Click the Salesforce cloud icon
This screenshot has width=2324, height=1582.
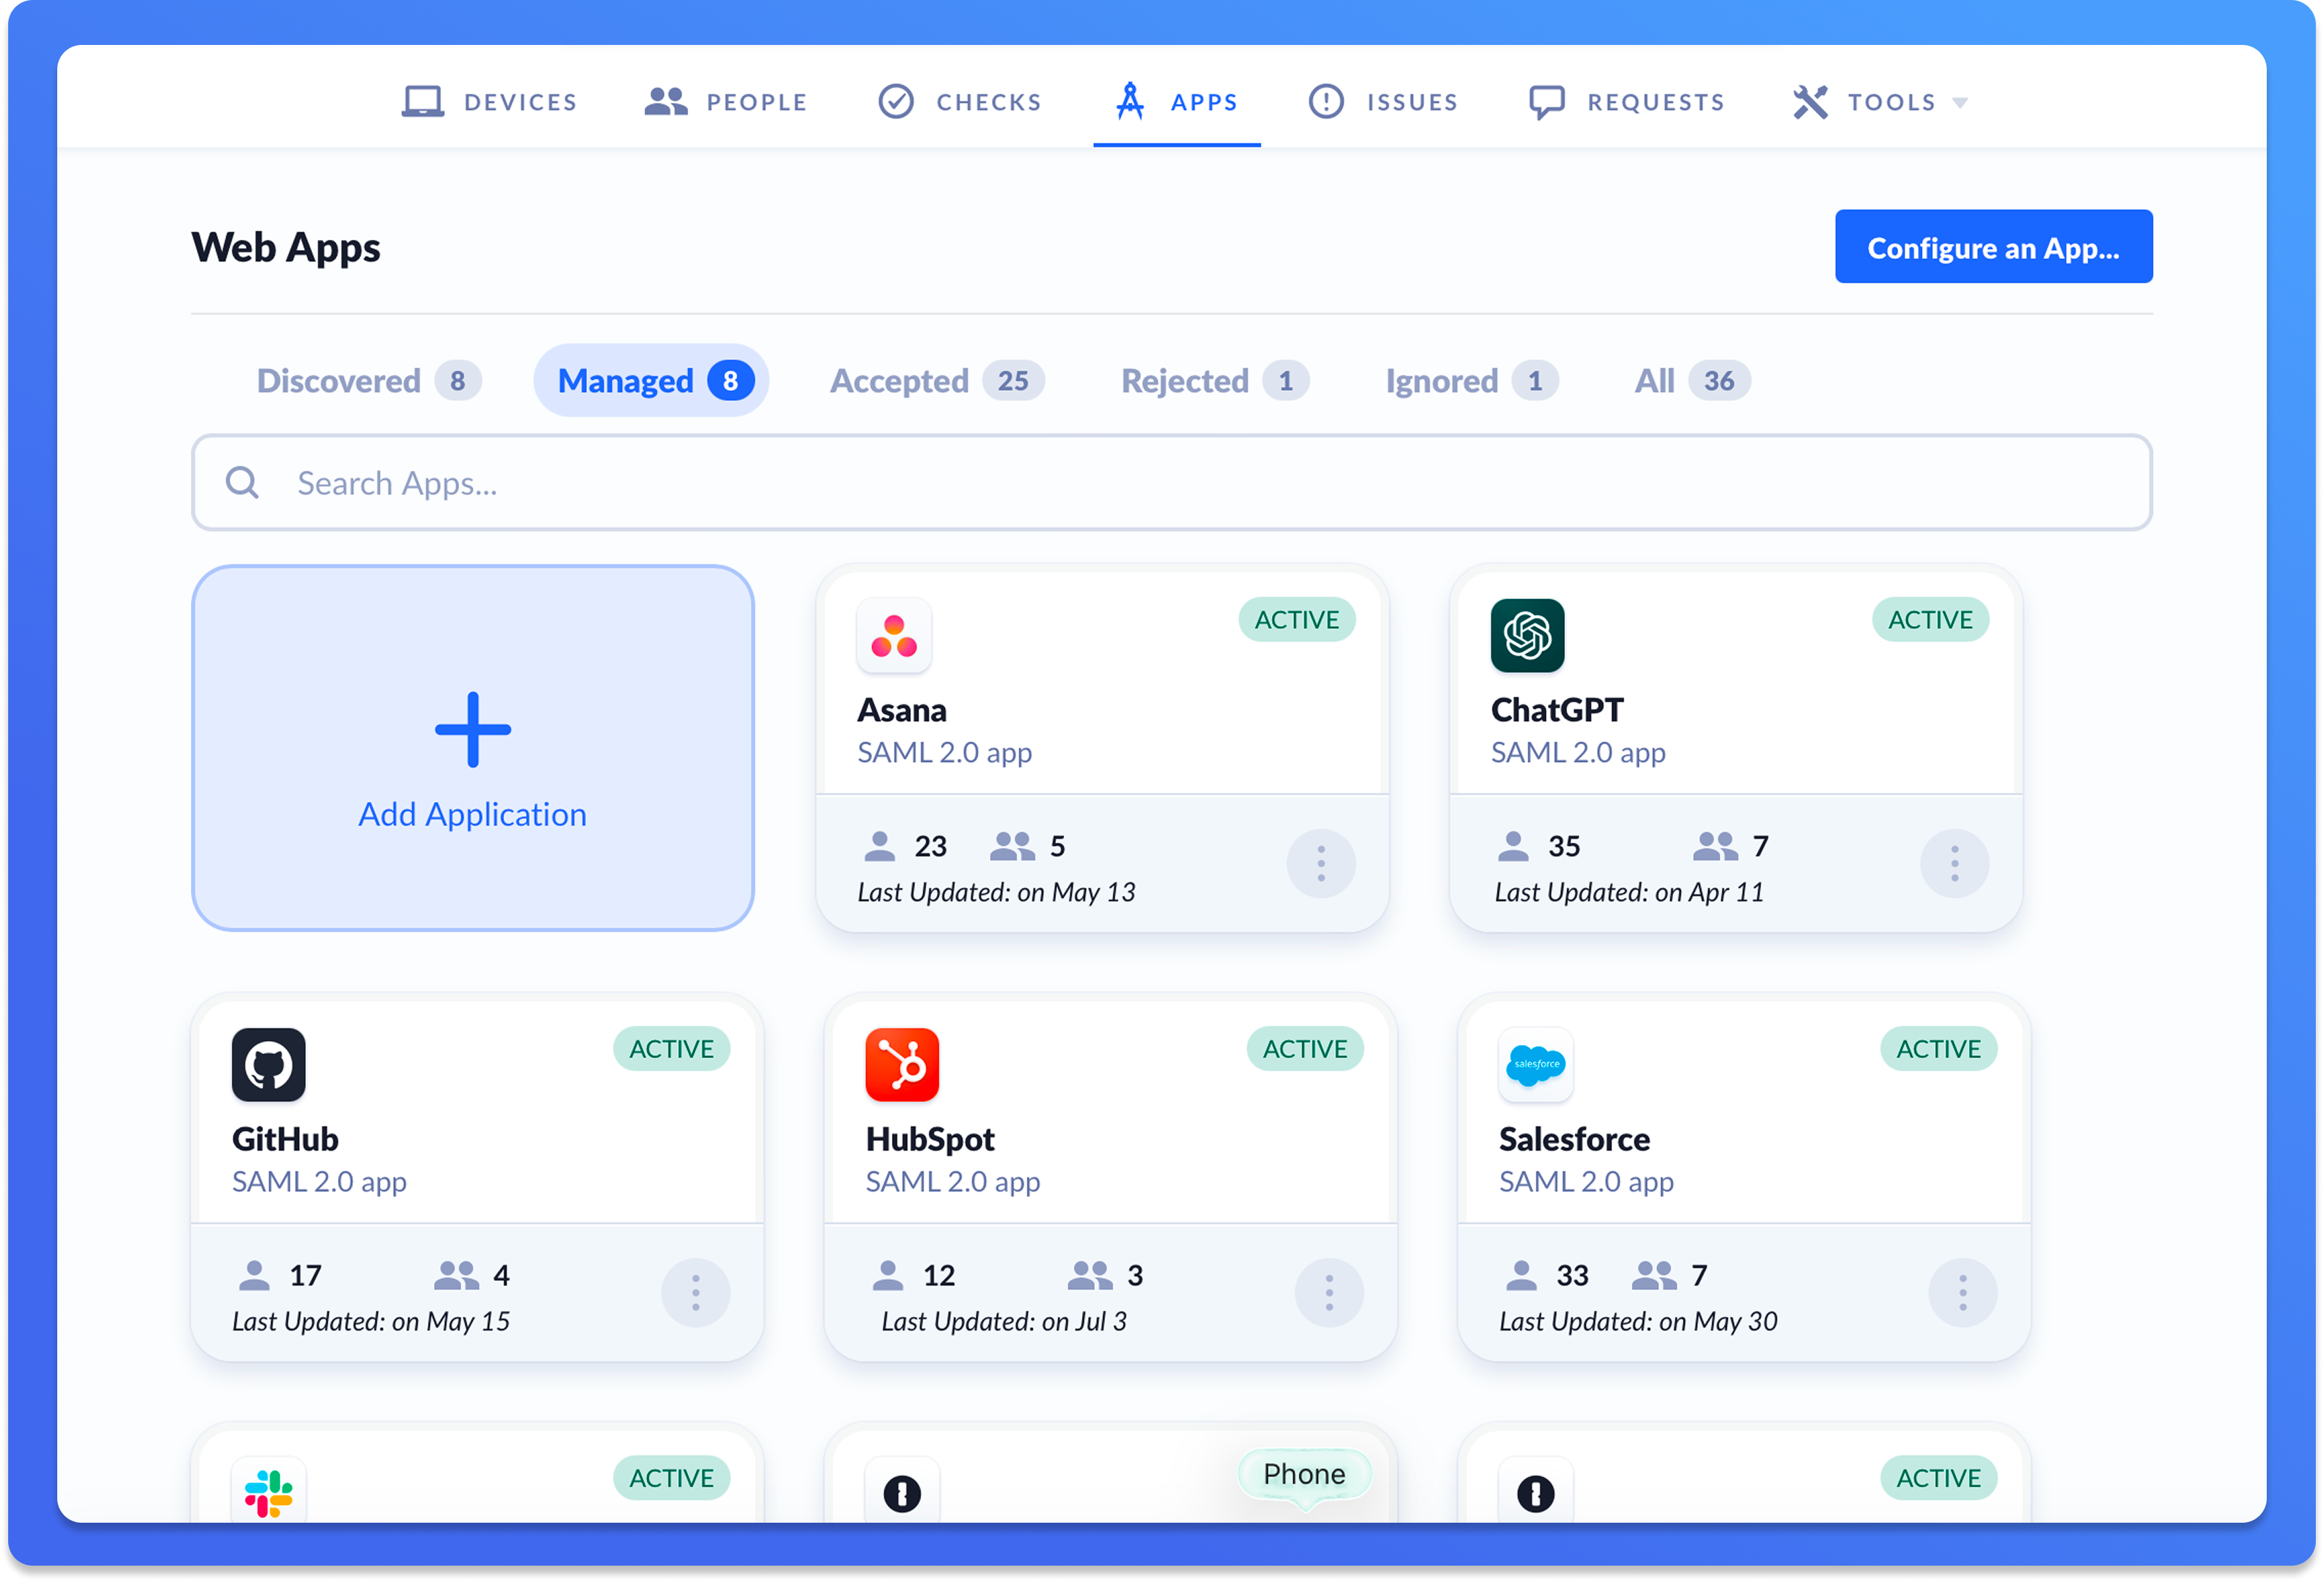[x=1535, y=1065]
